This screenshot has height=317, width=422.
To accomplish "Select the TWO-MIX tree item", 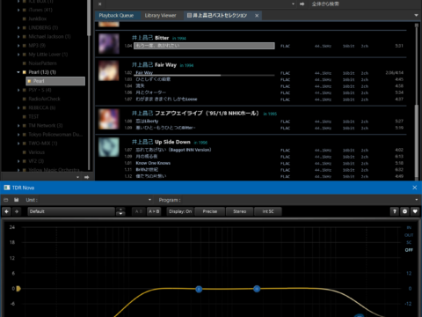I will [x=42, y=144].
